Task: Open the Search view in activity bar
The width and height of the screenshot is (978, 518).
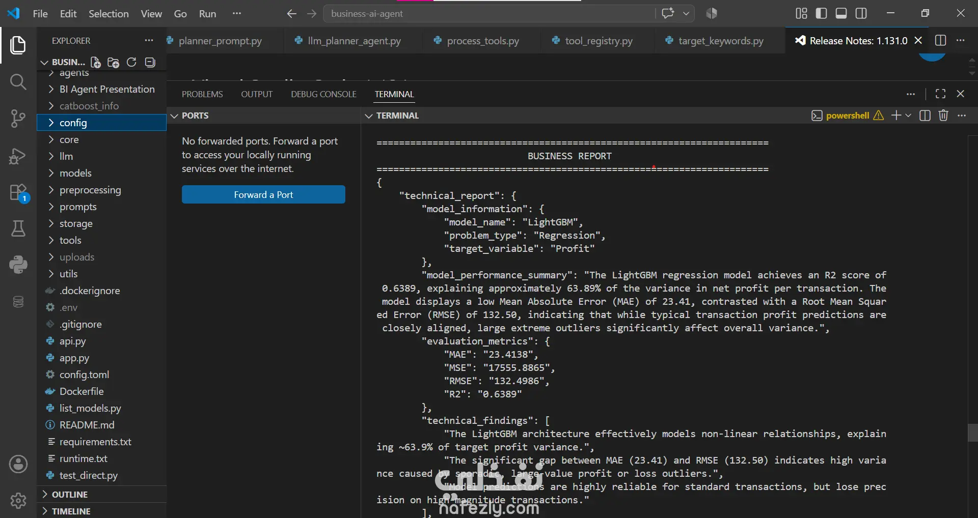Action: (x=18, y=82)
